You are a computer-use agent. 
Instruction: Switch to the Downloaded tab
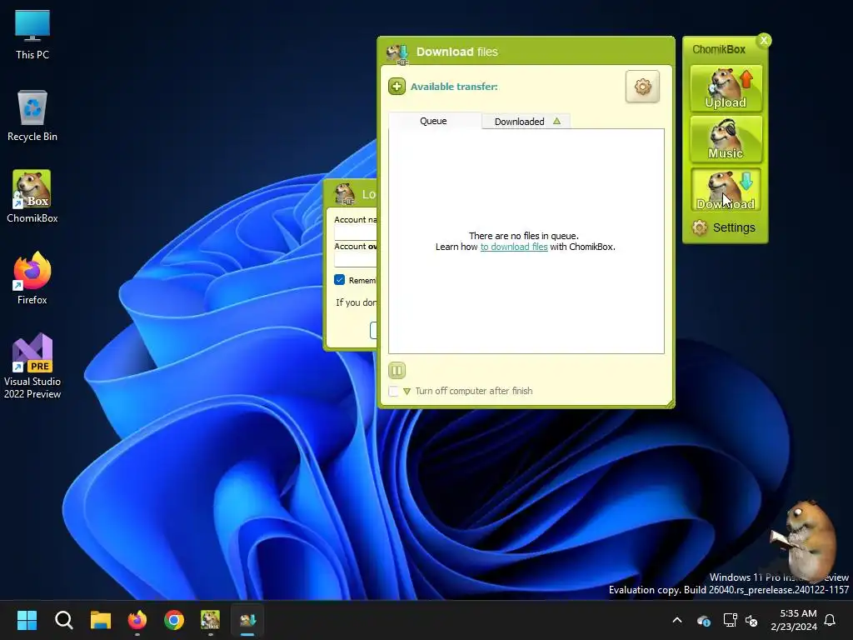(x=520, y=122)
